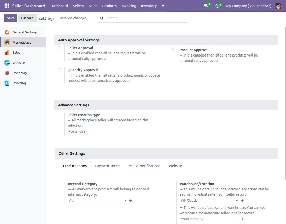Open the conversations chat icon
Image resolution: width=286 pixels, height=224 pixels.
[206, 6]
